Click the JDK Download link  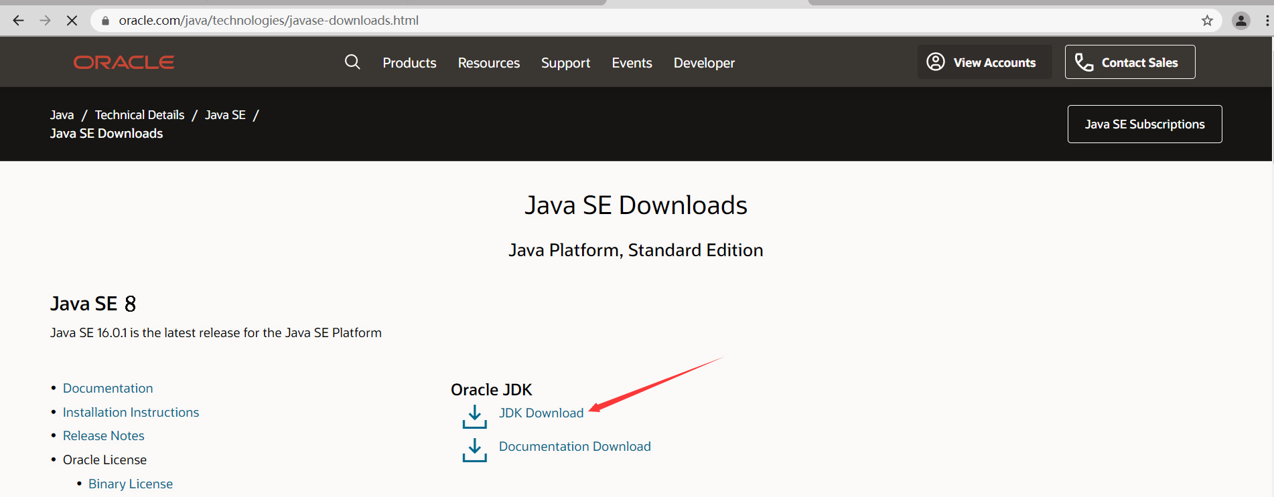[x=541, y=413]
